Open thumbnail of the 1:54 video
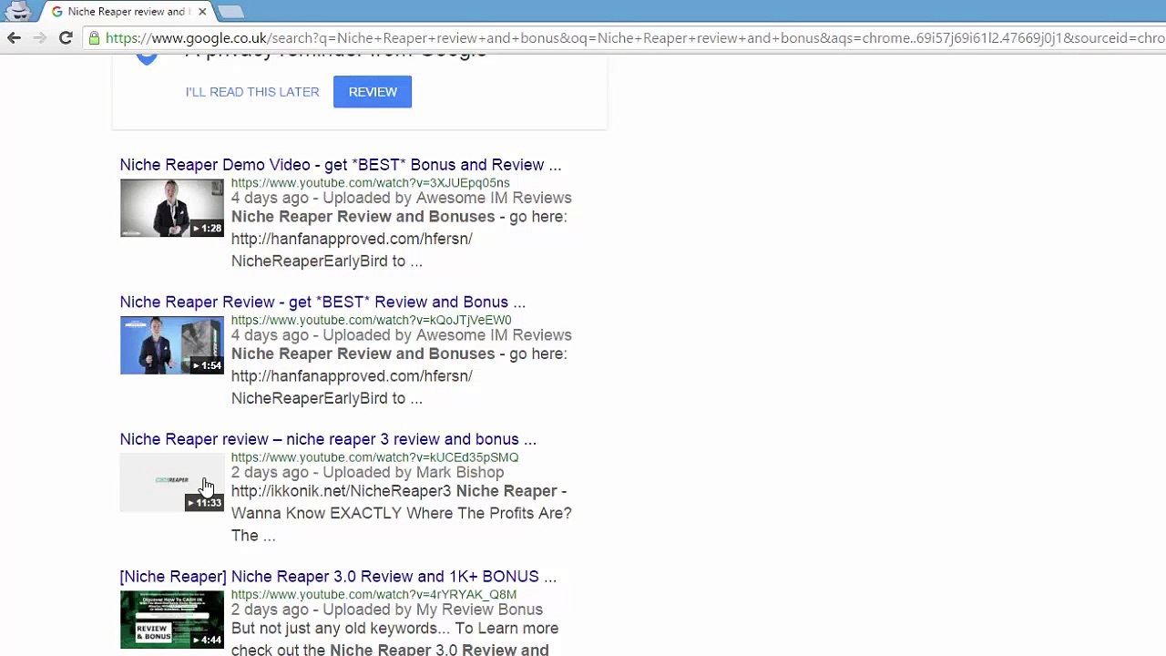Screen dimensions: 1166x656 tap(171, 345)
